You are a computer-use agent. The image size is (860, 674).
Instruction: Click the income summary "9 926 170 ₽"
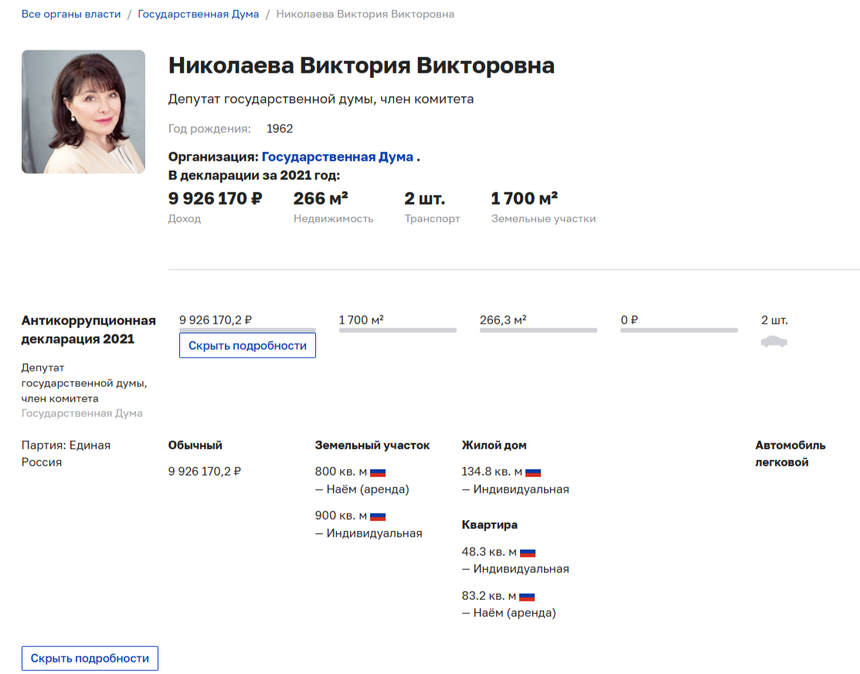tap(215, 198)
